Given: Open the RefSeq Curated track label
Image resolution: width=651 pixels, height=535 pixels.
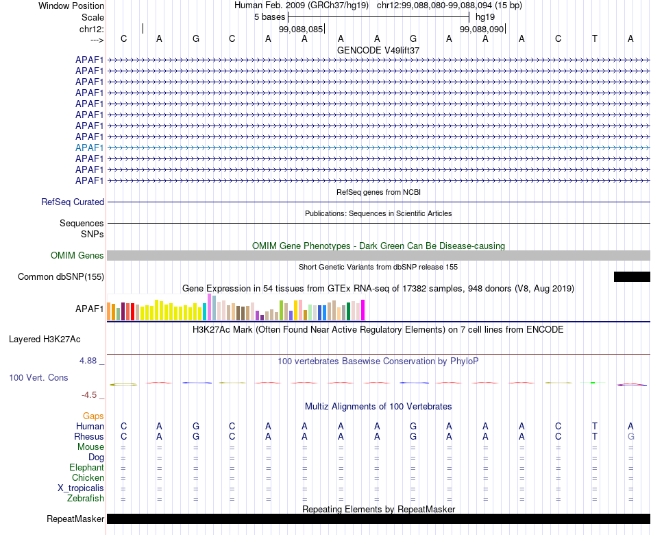Looking at the screenshot, I should (x=73, y=202).
